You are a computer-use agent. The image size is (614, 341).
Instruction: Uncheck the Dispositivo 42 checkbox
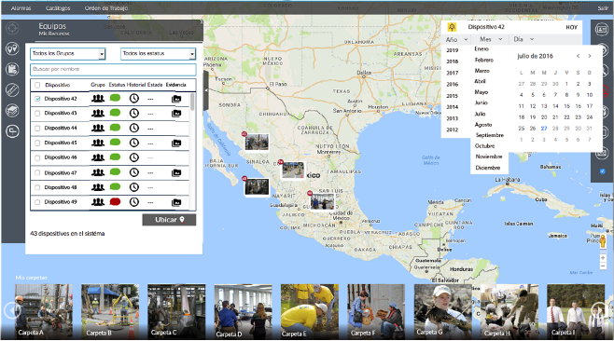pos(37,99)
